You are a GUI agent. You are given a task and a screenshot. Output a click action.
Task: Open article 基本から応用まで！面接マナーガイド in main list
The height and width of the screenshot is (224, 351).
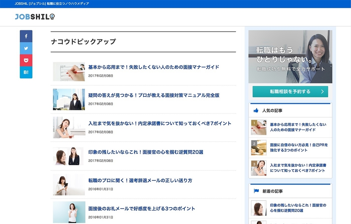tap(153, 67)
